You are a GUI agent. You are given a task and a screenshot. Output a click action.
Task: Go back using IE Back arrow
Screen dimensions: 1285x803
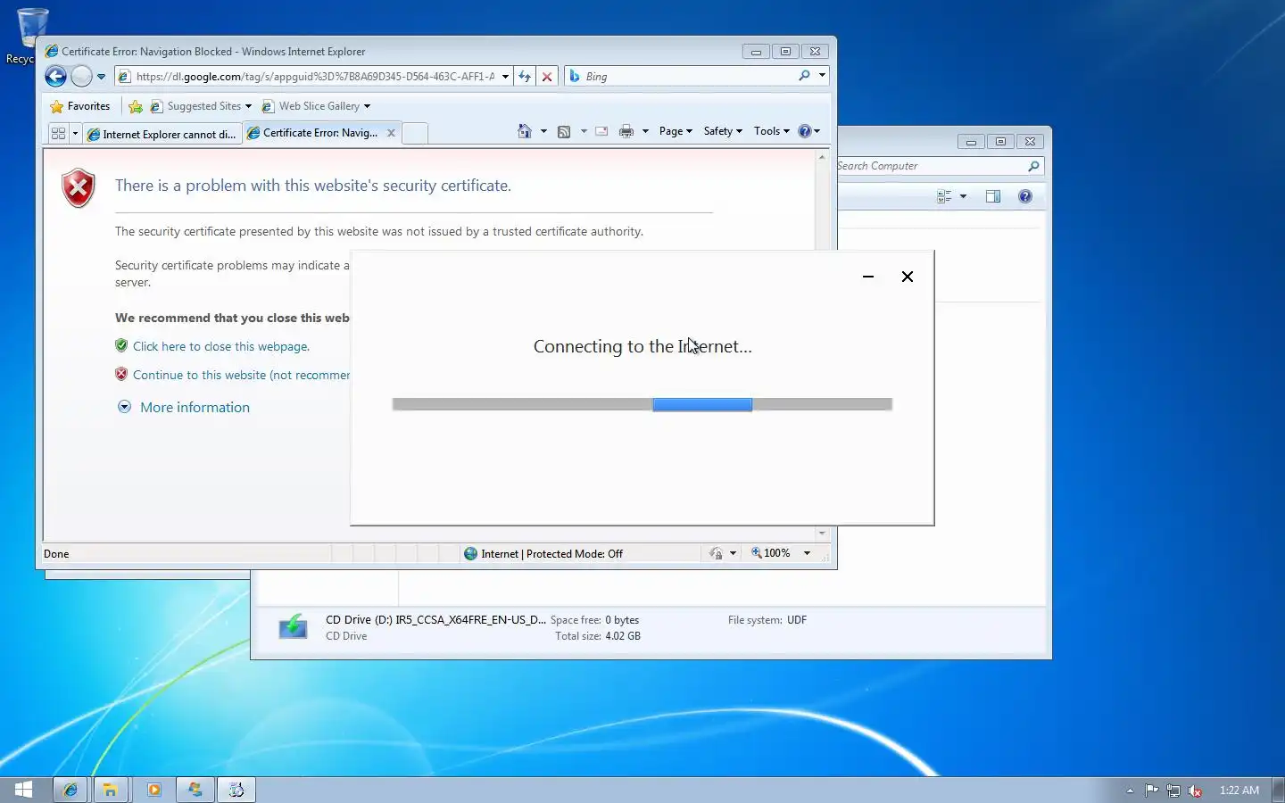pos(55,77)
